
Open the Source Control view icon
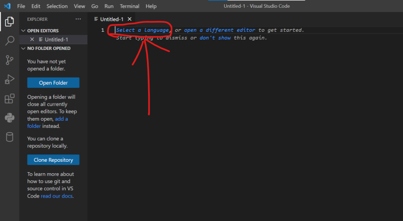pyautogui.click(x=9, y=60)
